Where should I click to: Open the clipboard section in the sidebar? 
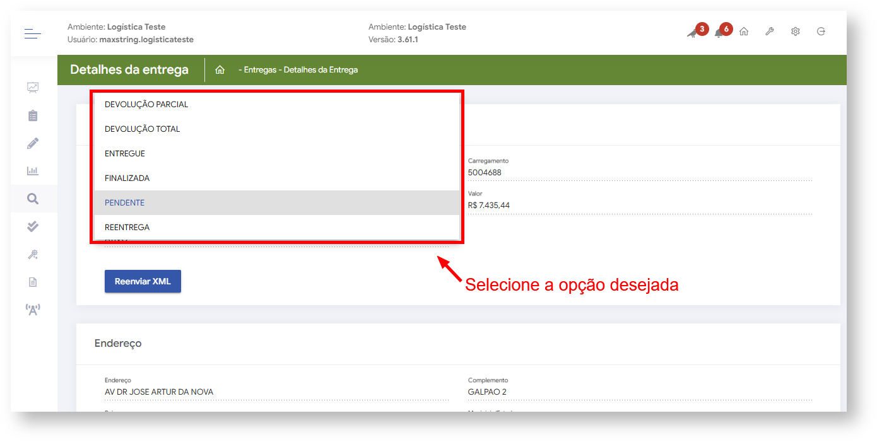pos(33,115)
